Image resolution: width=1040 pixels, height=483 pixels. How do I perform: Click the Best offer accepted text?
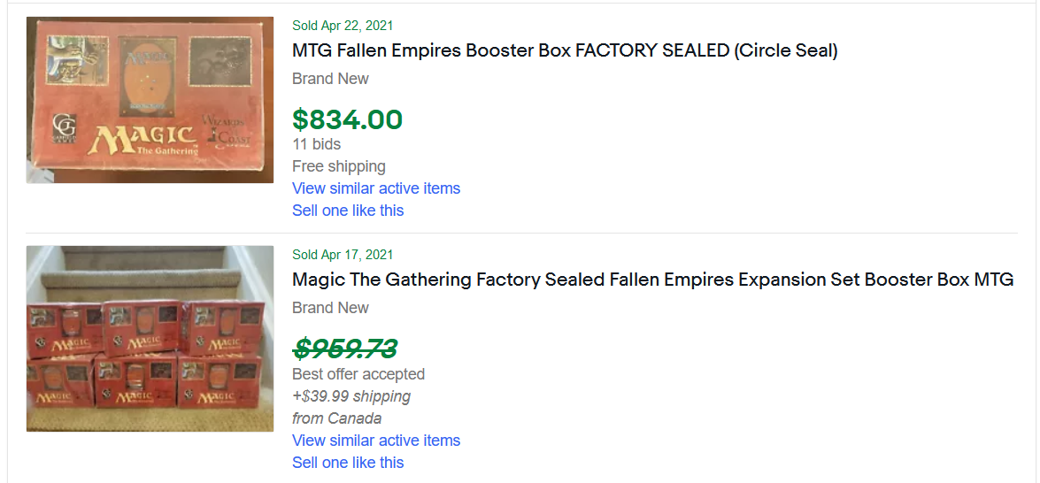[358, 374]
